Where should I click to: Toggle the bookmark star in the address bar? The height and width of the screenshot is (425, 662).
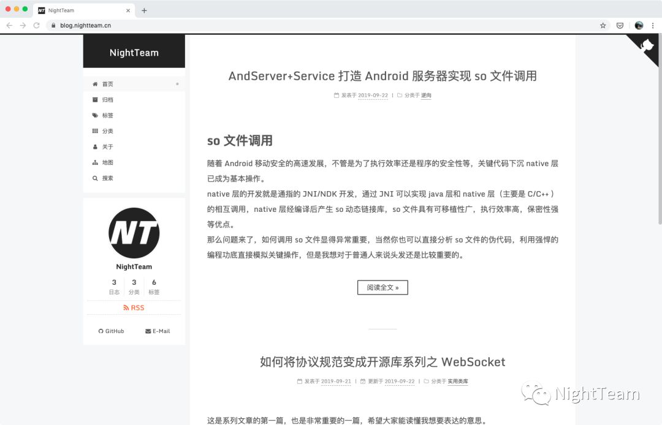point(603,25)
